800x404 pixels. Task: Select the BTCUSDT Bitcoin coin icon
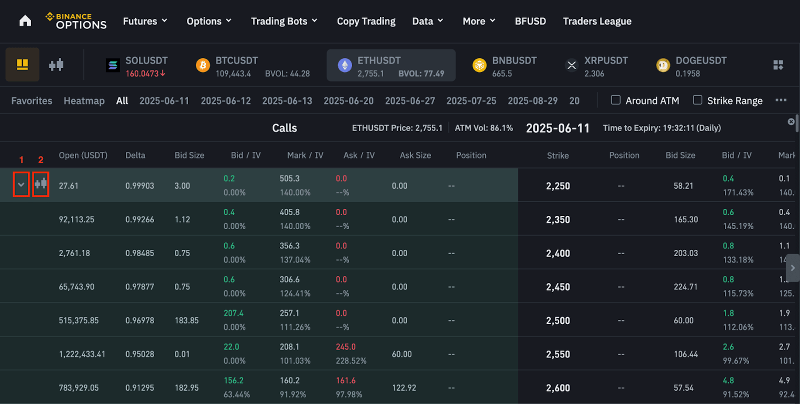tap(203, 65)
